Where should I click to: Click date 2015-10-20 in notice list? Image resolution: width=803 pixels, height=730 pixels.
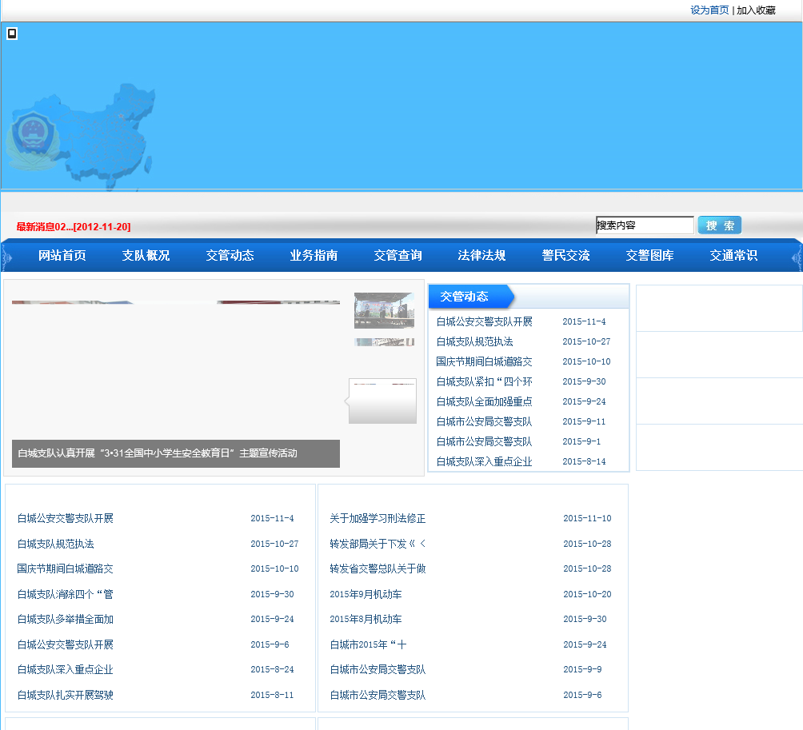point(587,594)
